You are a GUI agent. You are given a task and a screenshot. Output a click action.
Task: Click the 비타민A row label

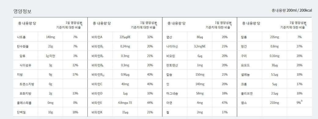point(97,37)
